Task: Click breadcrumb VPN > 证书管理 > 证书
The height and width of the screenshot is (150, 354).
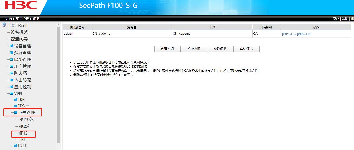Action: click(x=22, y=19)
